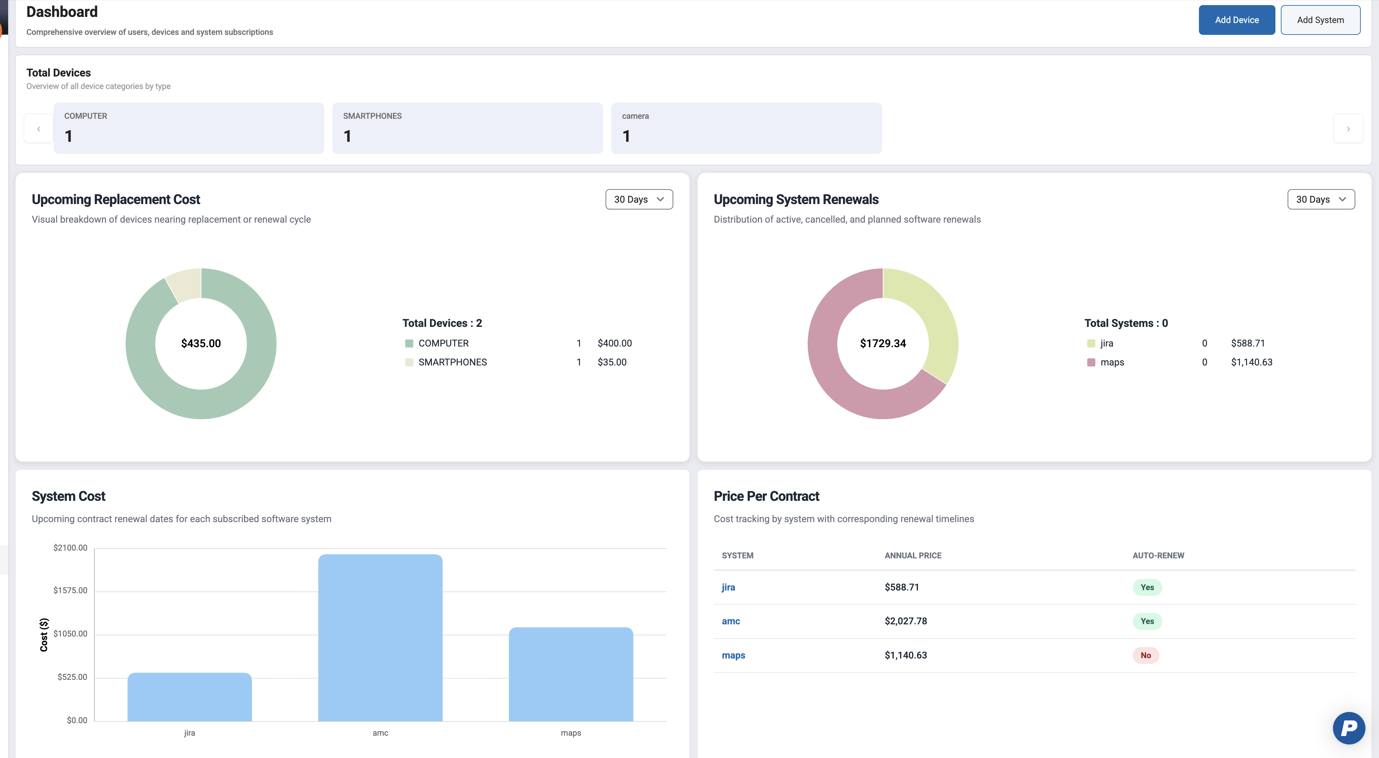Click the amc bar in System Cost chart
Viewport: 1379px width, 758px height.
pyautogui.click(x=380, y=637)
